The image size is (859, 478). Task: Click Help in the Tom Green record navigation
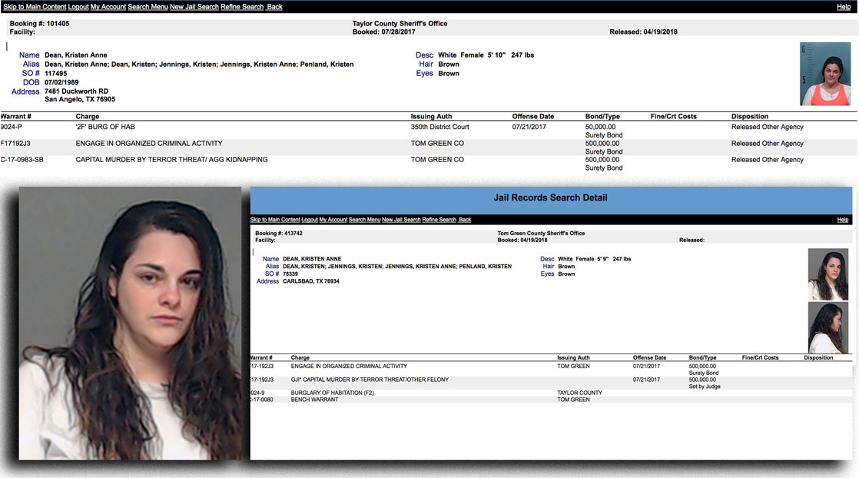pos(842,220)
